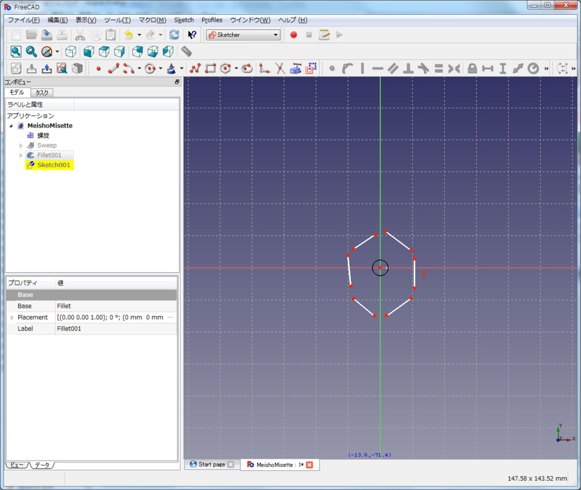
Task: Click the fit all view icon
Action: (16, 52)
